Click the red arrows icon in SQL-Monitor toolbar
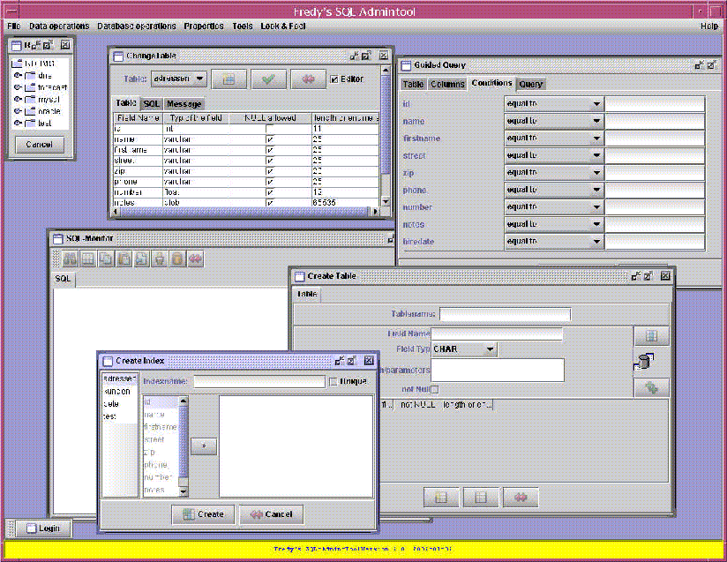 click(x=195, y=259)
